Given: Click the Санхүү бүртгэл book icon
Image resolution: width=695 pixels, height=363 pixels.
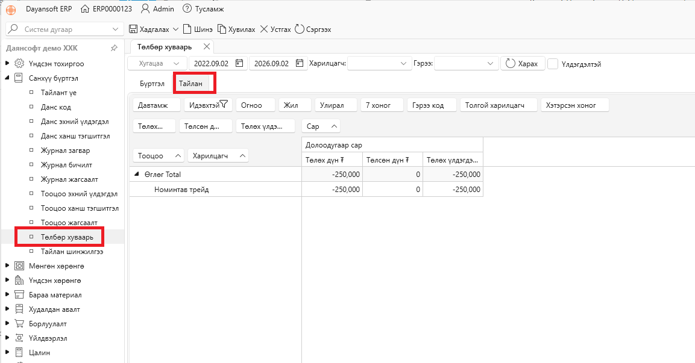Looking at the screenshot, I should click(19, 78).
